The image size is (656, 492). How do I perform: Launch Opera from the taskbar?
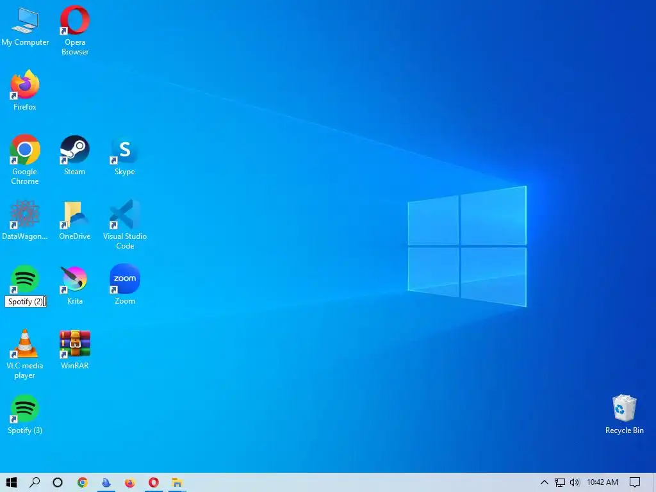coord(154,482)
